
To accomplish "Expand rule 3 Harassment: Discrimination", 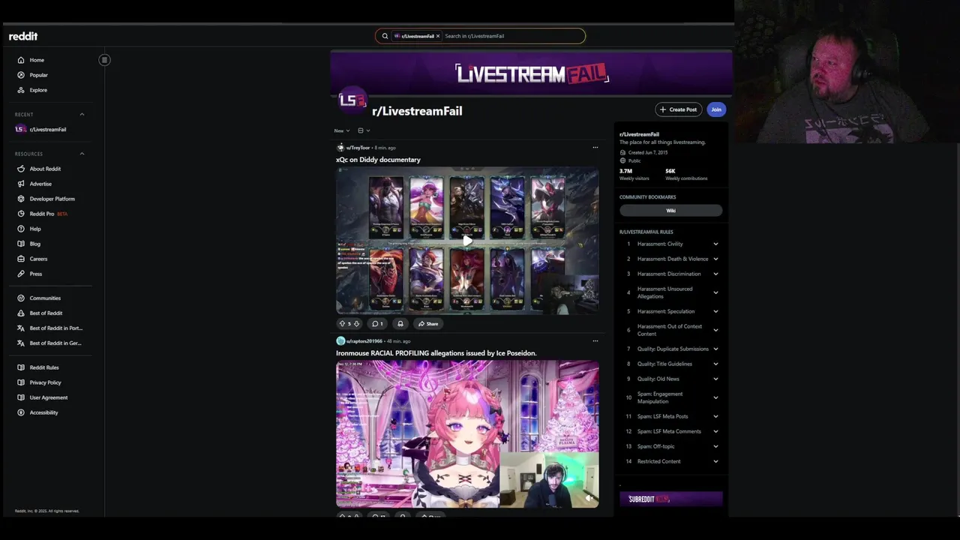I will [x=715, y=274].
